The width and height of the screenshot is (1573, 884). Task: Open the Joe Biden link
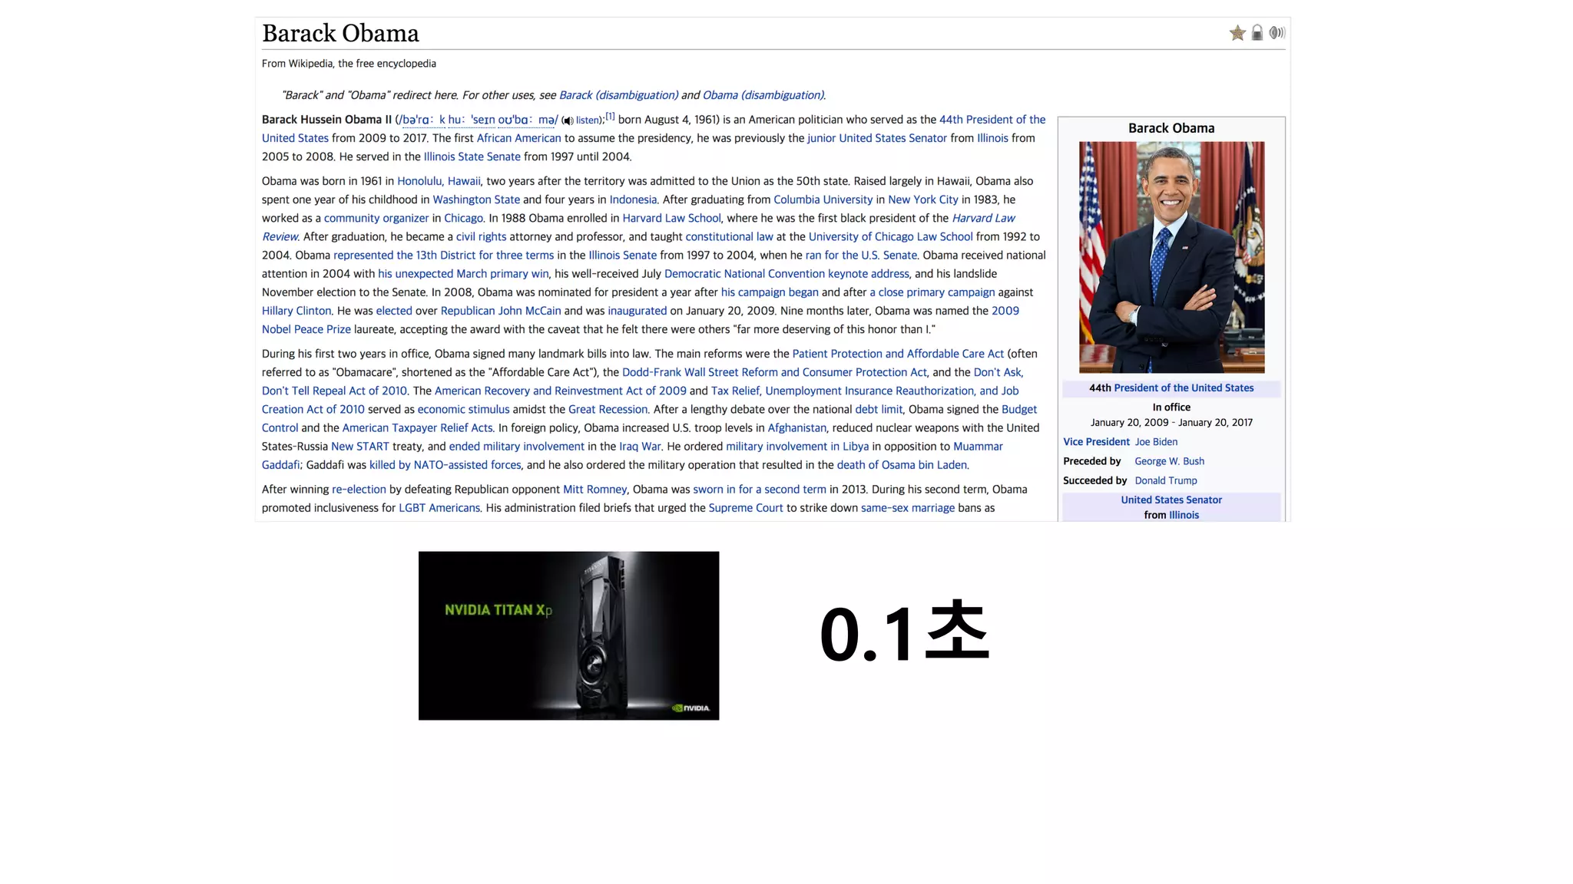click(1156, 442)
